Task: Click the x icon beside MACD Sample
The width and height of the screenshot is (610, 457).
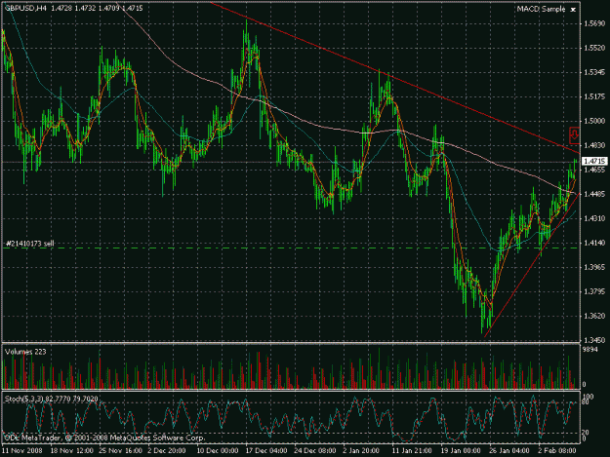Action: tap(573, 10)
